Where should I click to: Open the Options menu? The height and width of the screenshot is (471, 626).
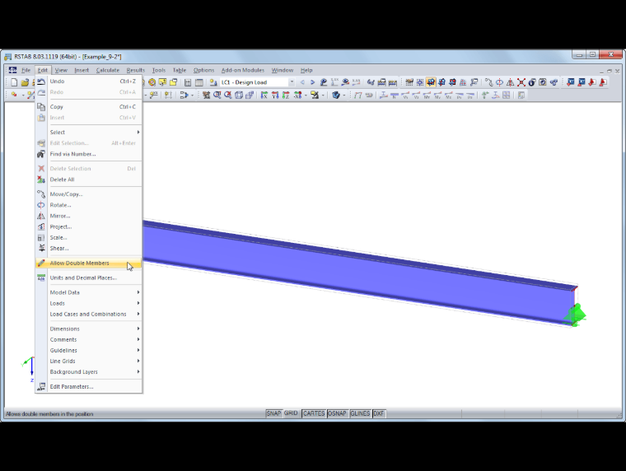(204, 70)
